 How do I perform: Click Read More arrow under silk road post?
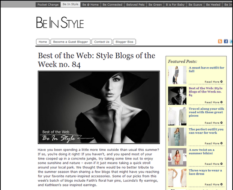point(221,123)
